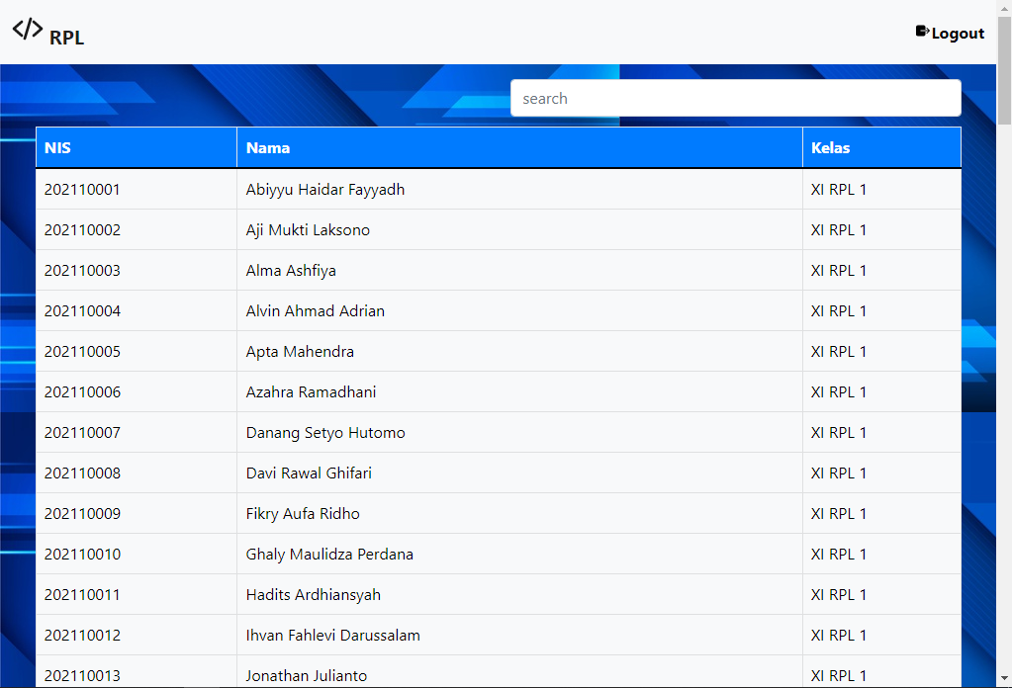Select NIS cell 202110012
Screen dimensions: 1012x688
82,637
